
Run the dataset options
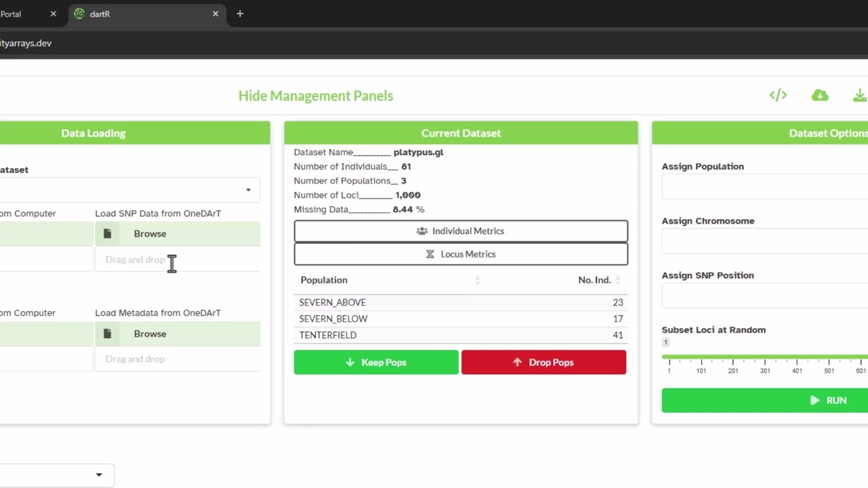tap(765, 401)
